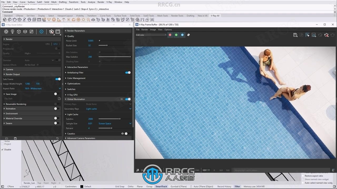The width and height of the screenshot is (337, 189).
Task: Switch to alpha/mono channel in the frame buffer
Action: pyautogui.click(x=189, y=35)
